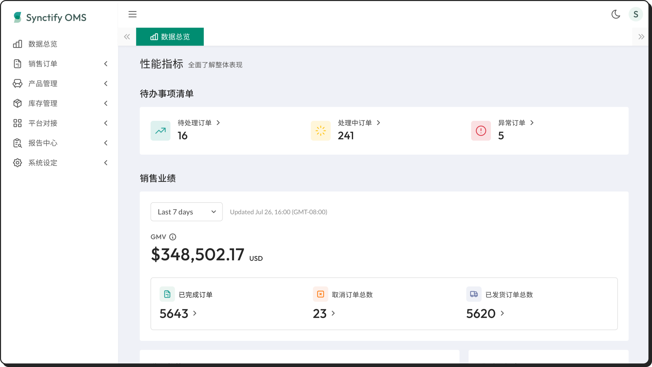This screenshot has height=367, width=652.
Task: Click the 系统设定 gear sidebar icon
Action: pyautogui.click(x=18, y=163)
